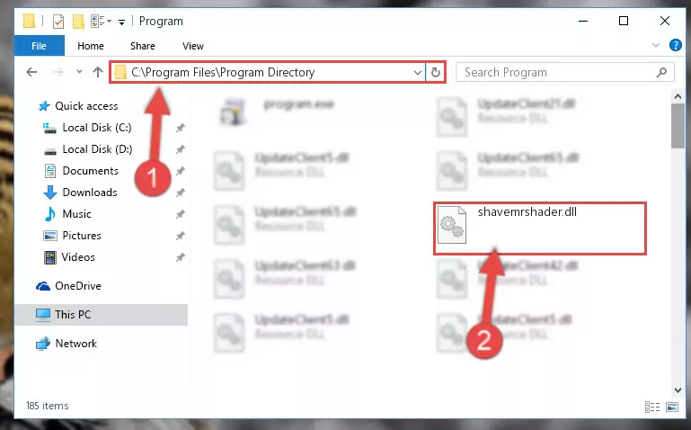Toggle the pin beside Downloads
691x430 pixels.
(x=180, y=193)
